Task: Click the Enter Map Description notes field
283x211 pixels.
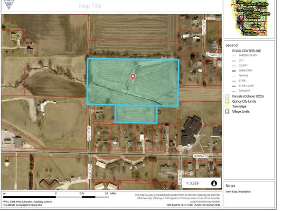Action: (x=238, y=192)
